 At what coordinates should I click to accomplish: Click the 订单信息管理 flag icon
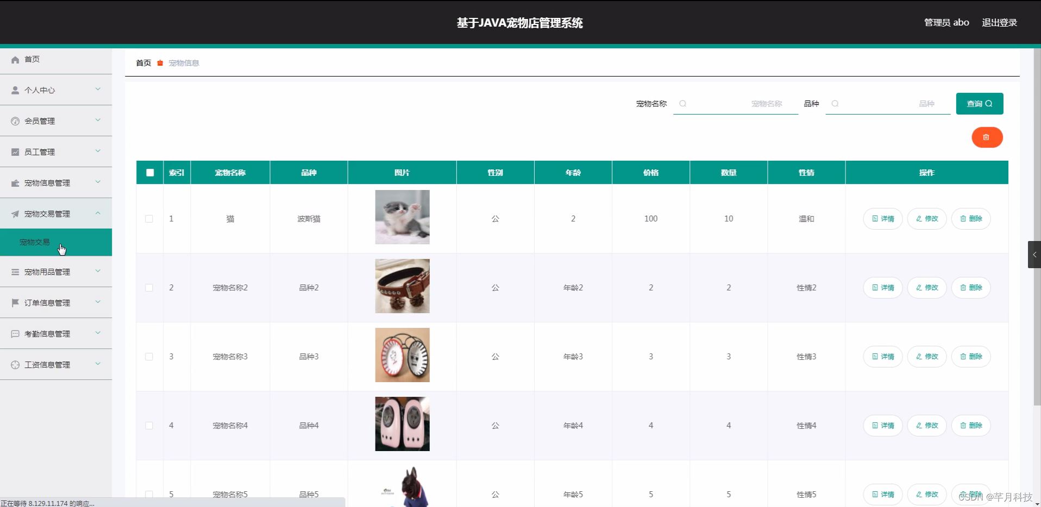(15, 302)
